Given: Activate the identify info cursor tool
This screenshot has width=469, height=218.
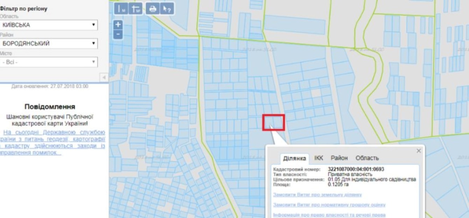Looking at the screenshot, I should click(x=167, y=9).
